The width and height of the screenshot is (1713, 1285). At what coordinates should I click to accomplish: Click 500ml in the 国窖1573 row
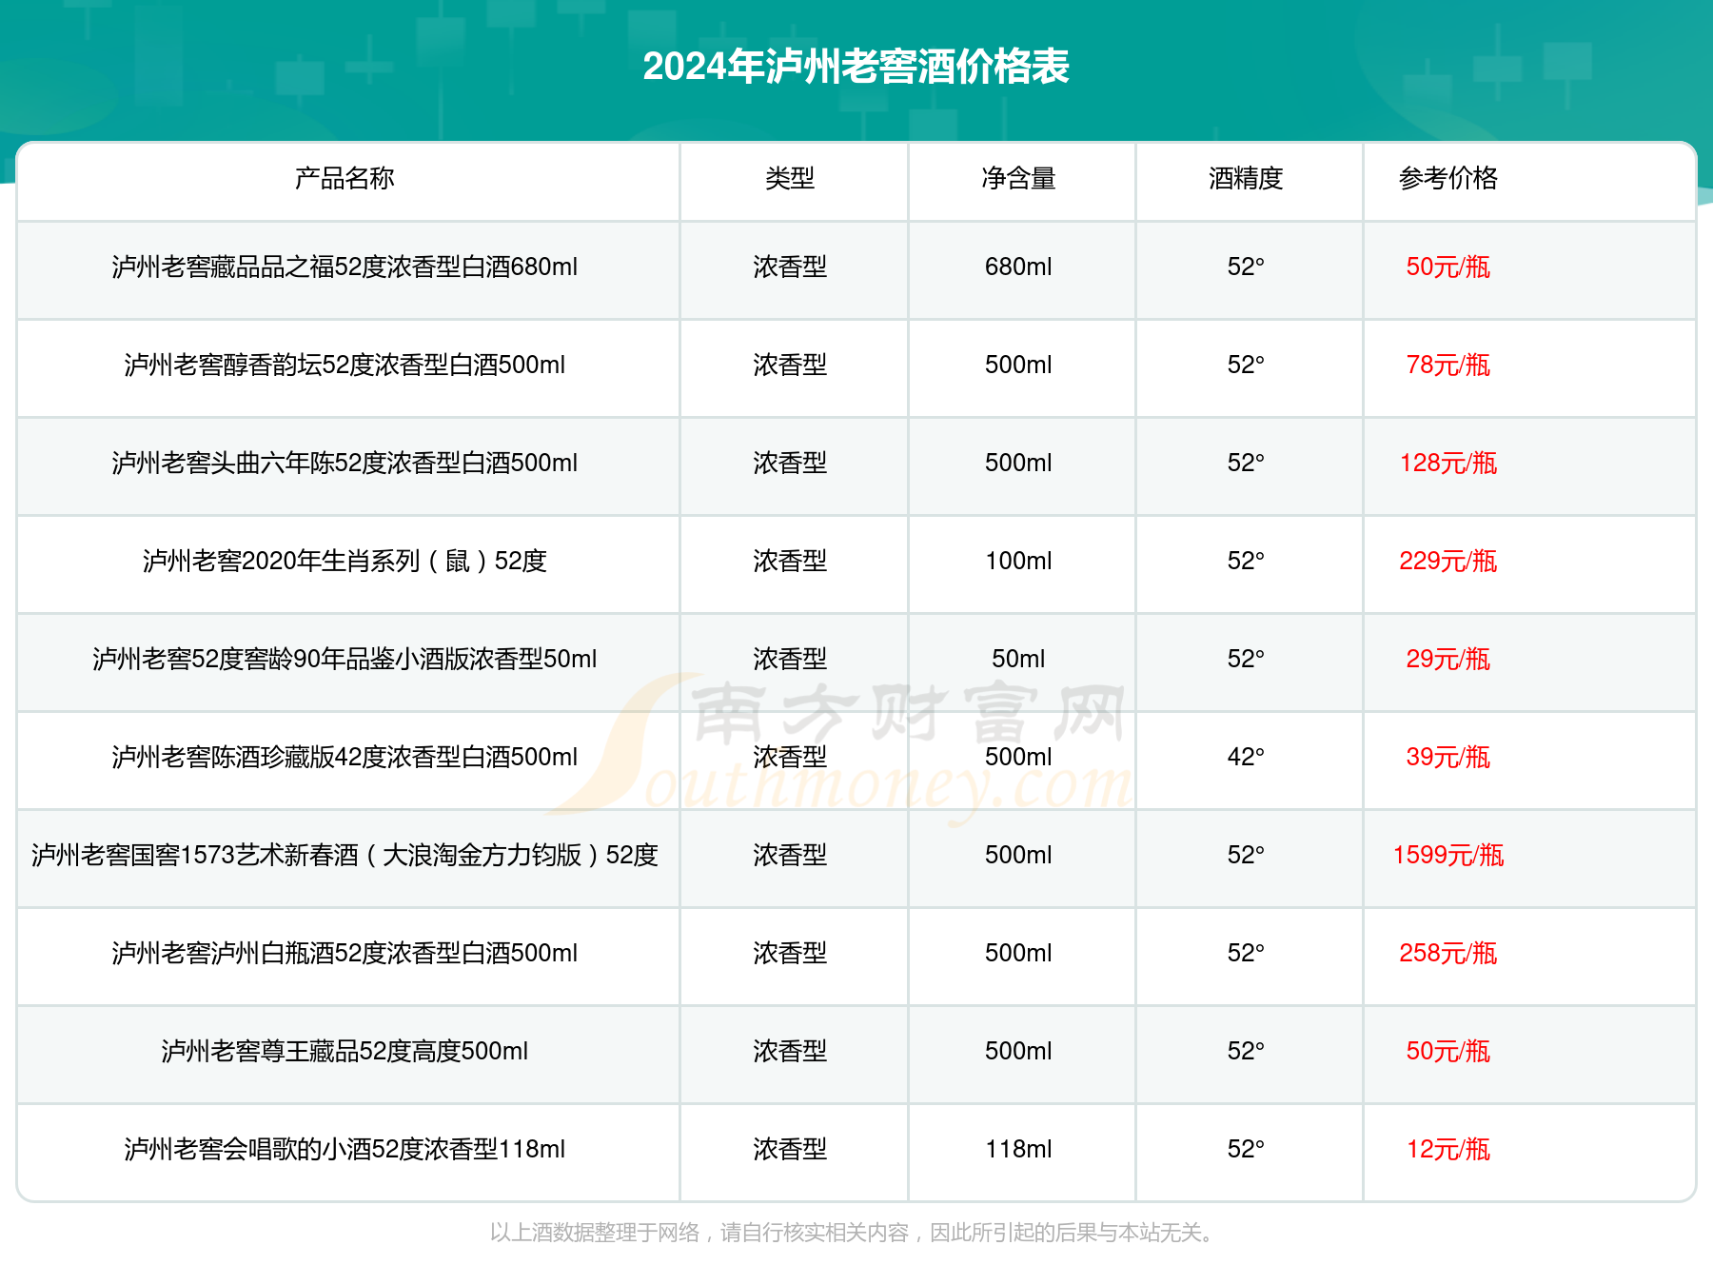click(x=1018, y=856)
